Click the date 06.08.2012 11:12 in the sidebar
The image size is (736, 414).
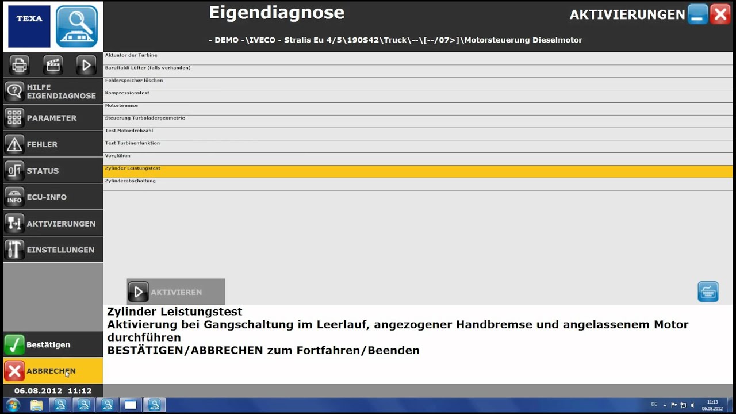click(x=53, y=390)
